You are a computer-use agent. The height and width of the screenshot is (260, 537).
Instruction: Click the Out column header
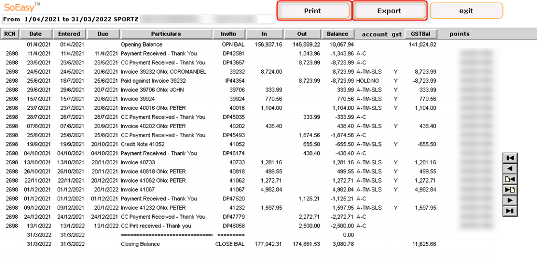click(302, 34)
